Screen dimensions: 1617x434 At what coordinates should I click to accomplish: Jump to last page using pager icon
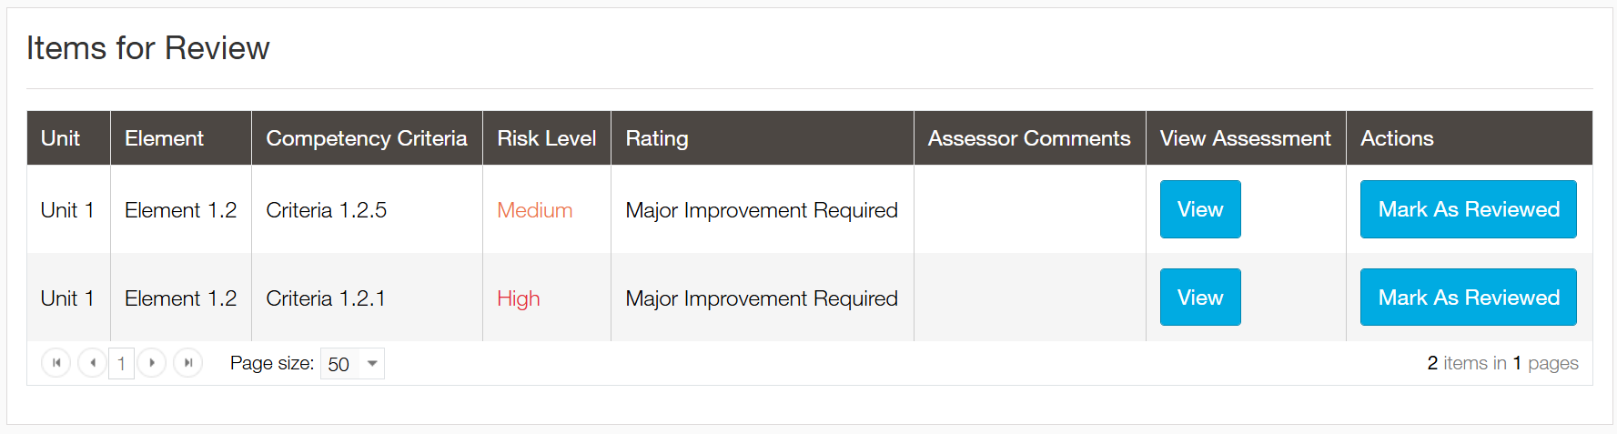[187, 363]
